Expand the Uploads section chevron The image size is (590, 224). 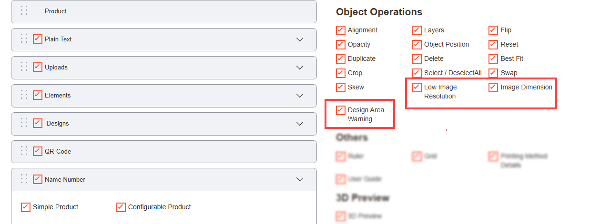(x=300, y=68)
